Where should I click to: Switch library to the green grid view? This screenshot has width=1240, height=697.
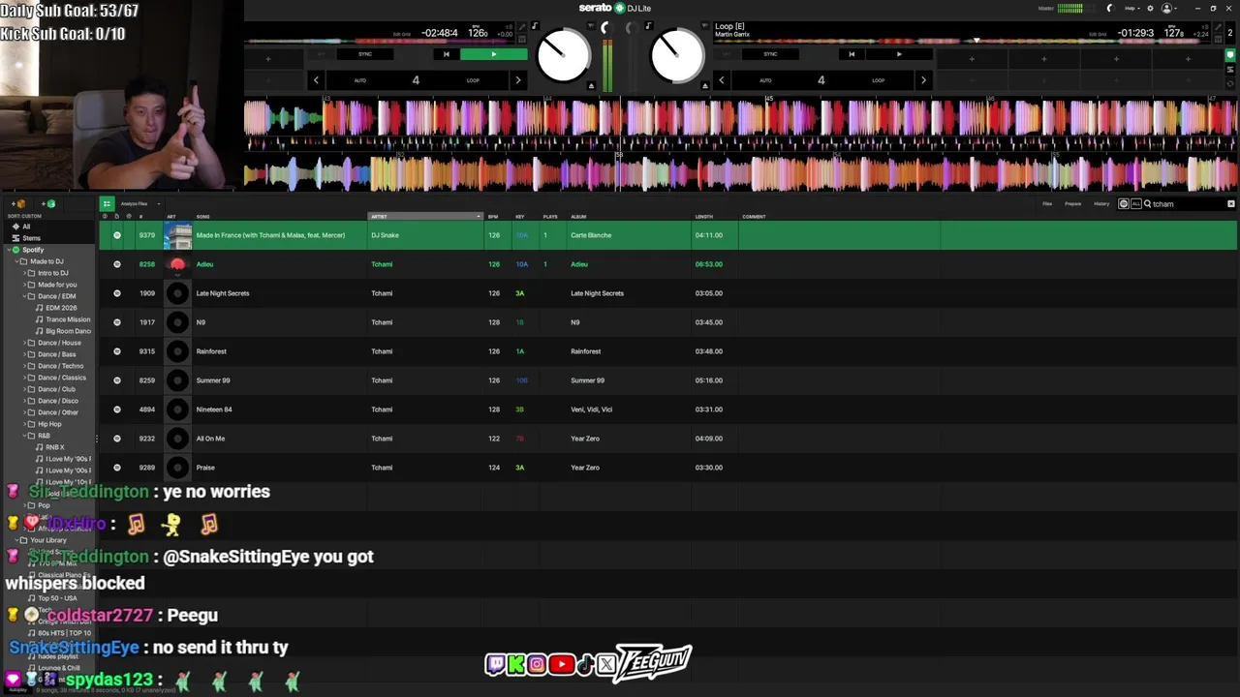click(x=107, y=203)
